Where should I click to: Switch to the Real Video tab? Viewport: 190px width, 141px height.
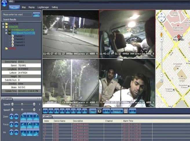coord(14,7)
